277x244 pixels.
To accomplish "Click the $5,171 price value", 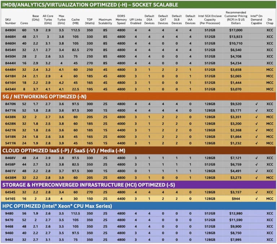I will coord(236,110).
